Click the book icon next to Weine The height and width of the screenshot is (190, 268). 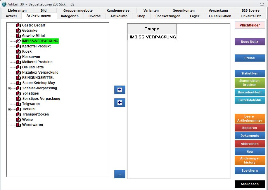(x=18, y=120)
